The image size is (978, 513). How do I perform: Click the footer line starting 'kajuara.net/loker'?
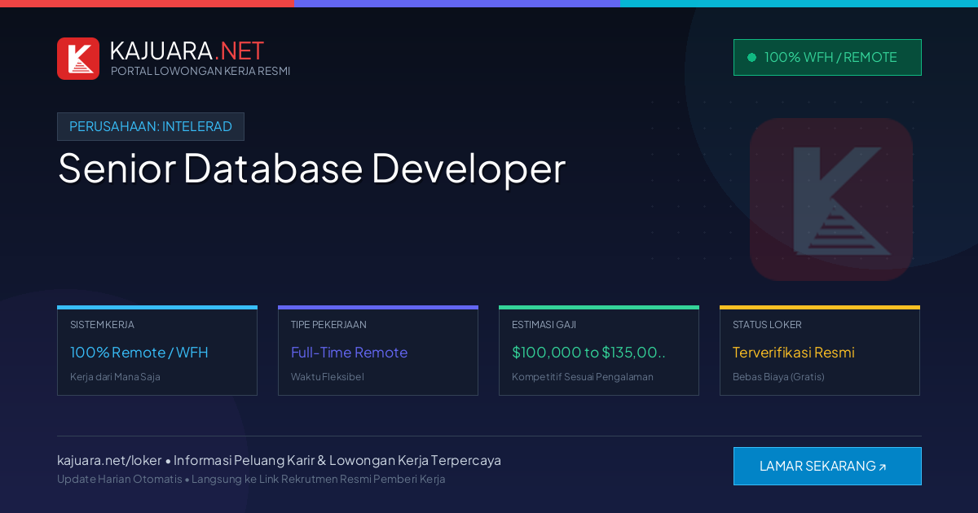pyautogui.click(x=279, y=460)
